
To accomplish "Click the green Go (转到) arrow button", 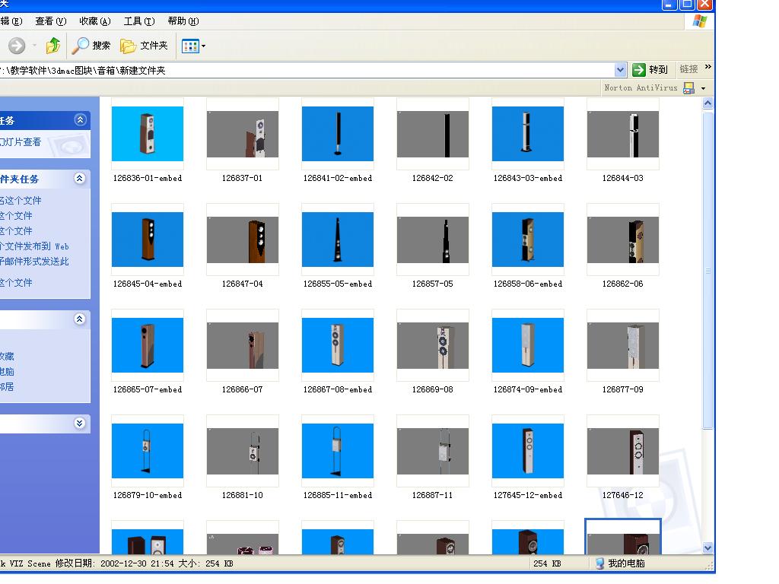I will point(639,70).
